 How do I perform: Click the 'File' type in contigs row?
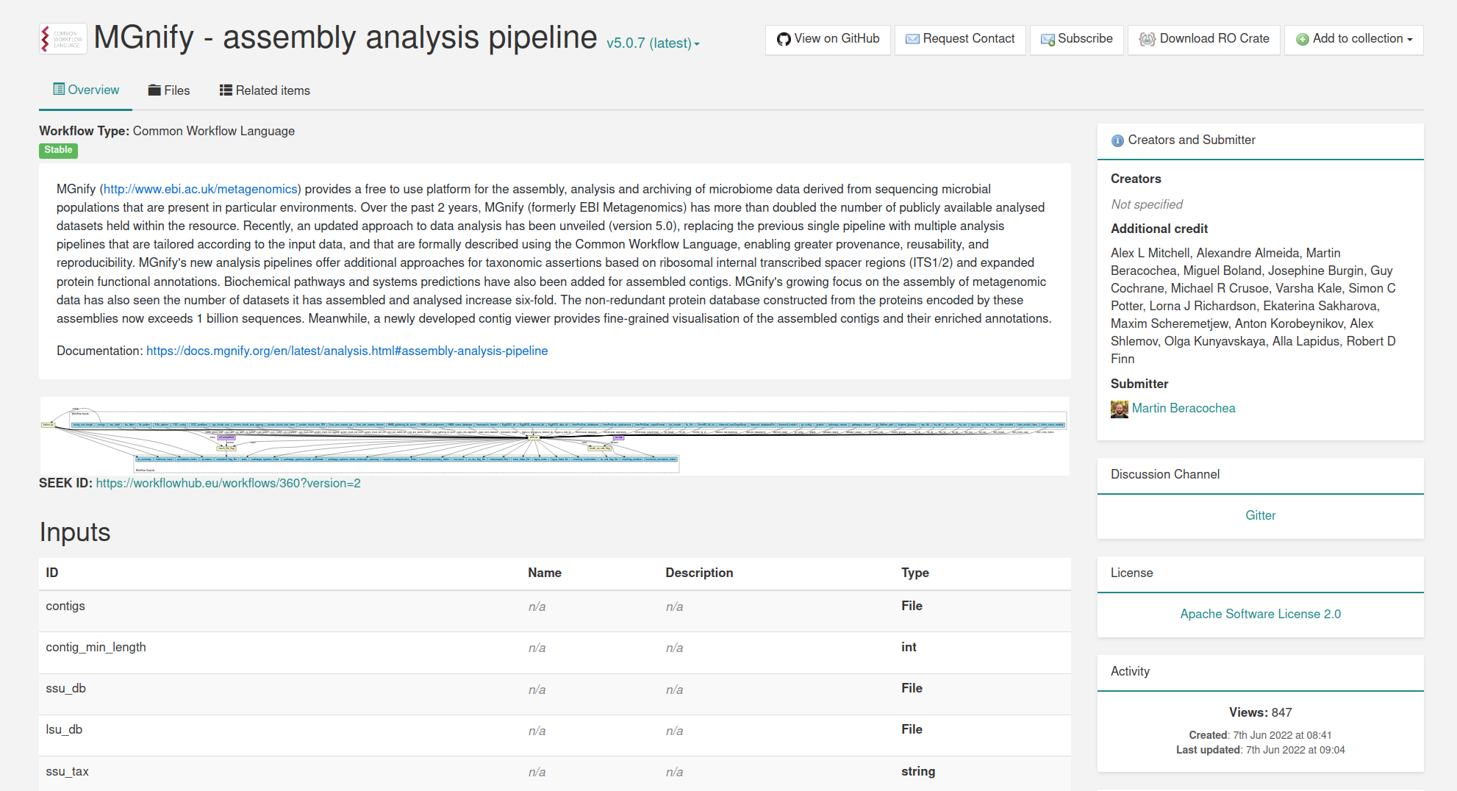(912, 606)
